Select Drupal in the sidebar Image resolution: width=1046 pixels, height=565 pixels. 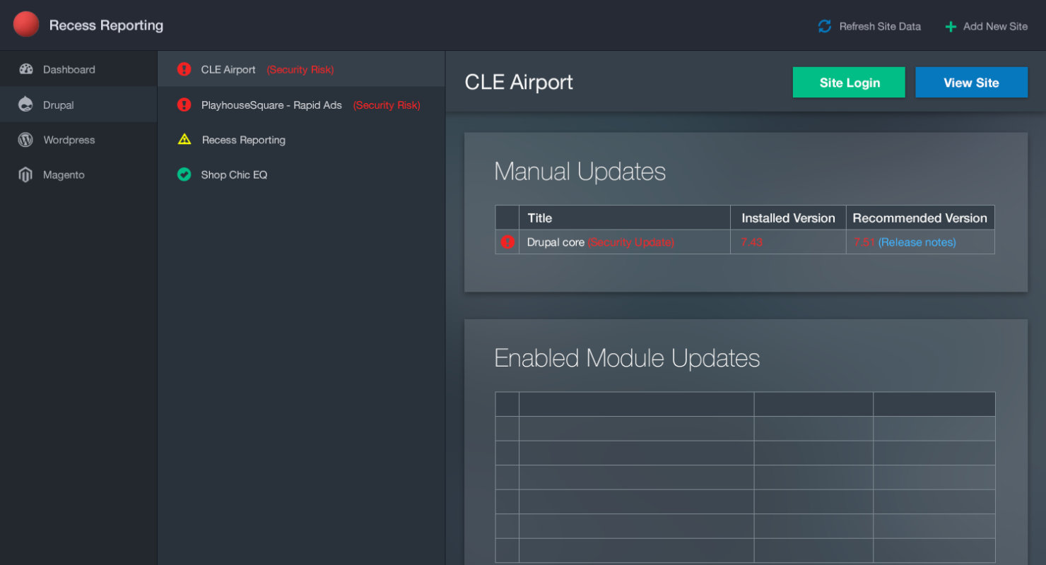coord(78,105)
